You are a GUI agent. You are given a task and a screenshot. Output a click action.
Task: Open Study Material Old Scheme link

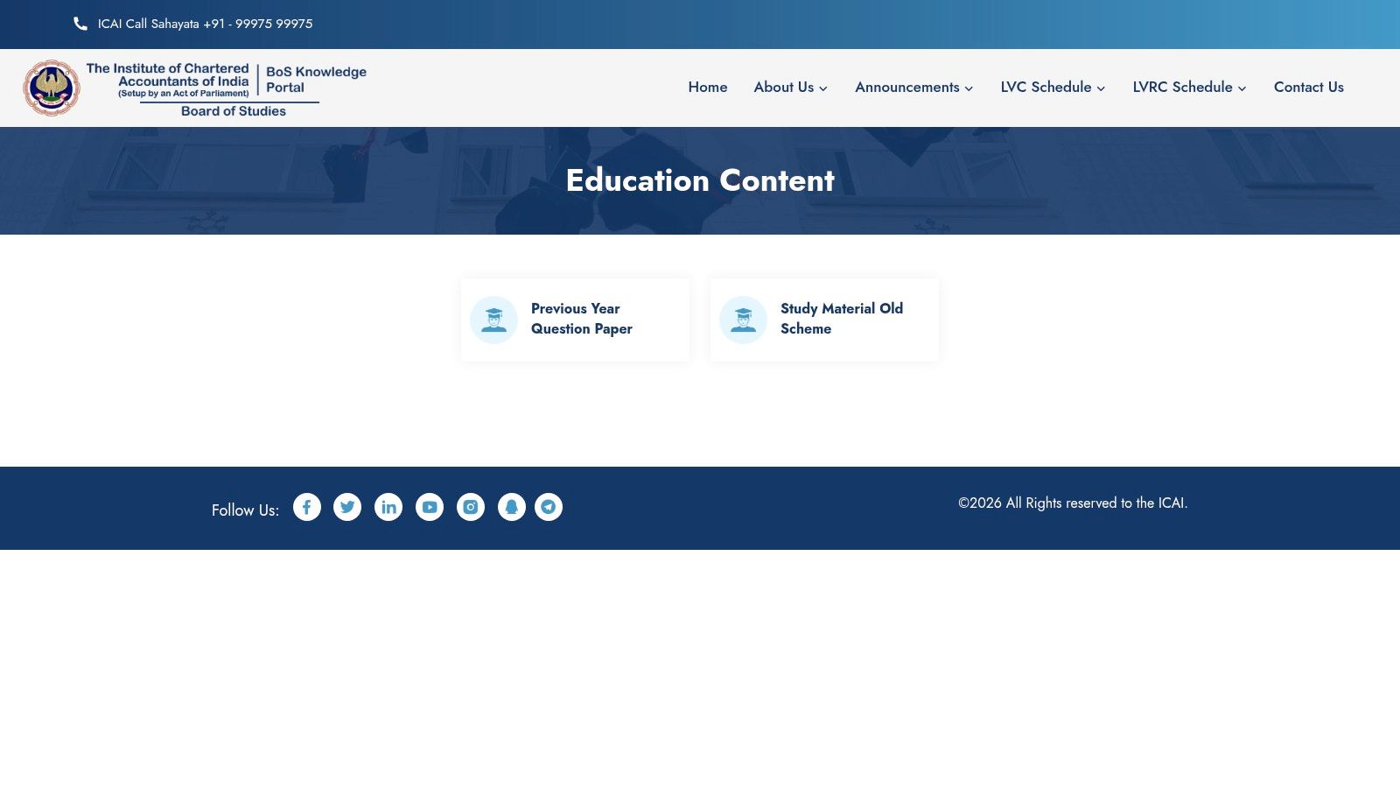pyautogui.click(x=842, y=319)
